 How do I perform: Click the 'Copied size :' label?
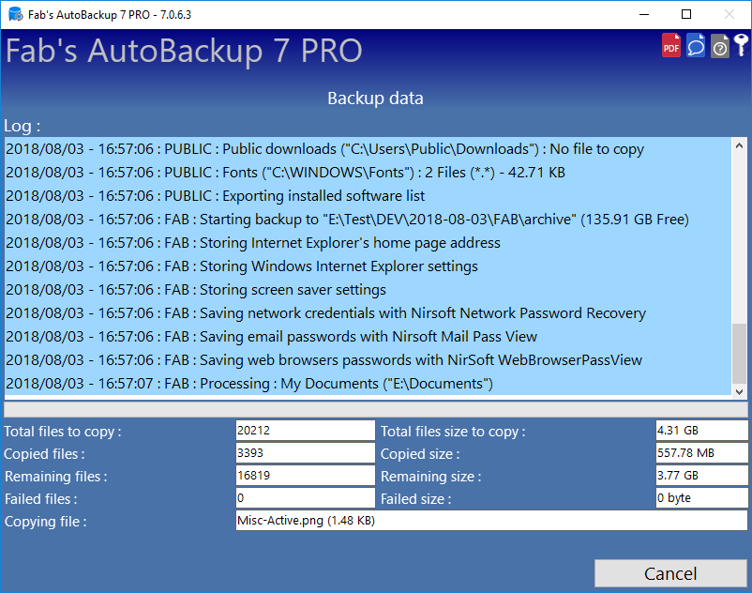tap(420, 454)
